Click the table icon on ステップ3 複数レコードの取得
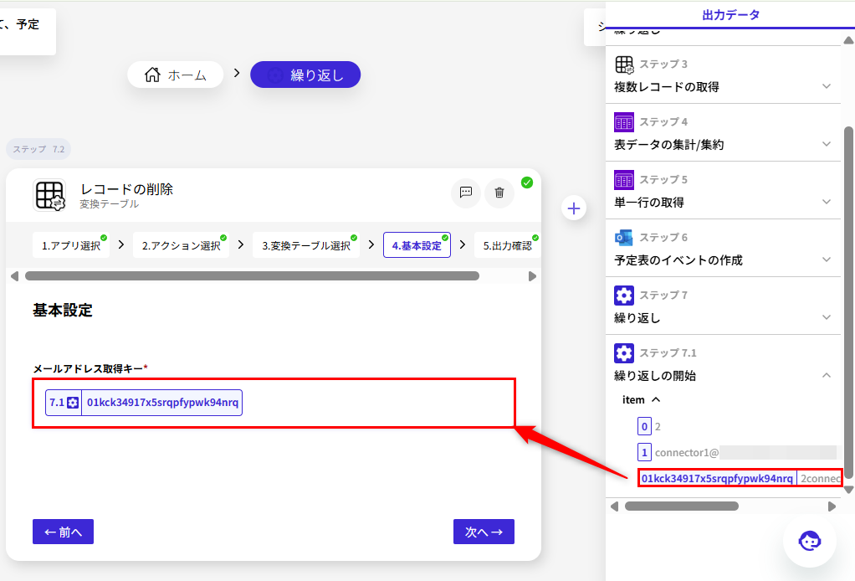855x581 pixels. [623, 63]
